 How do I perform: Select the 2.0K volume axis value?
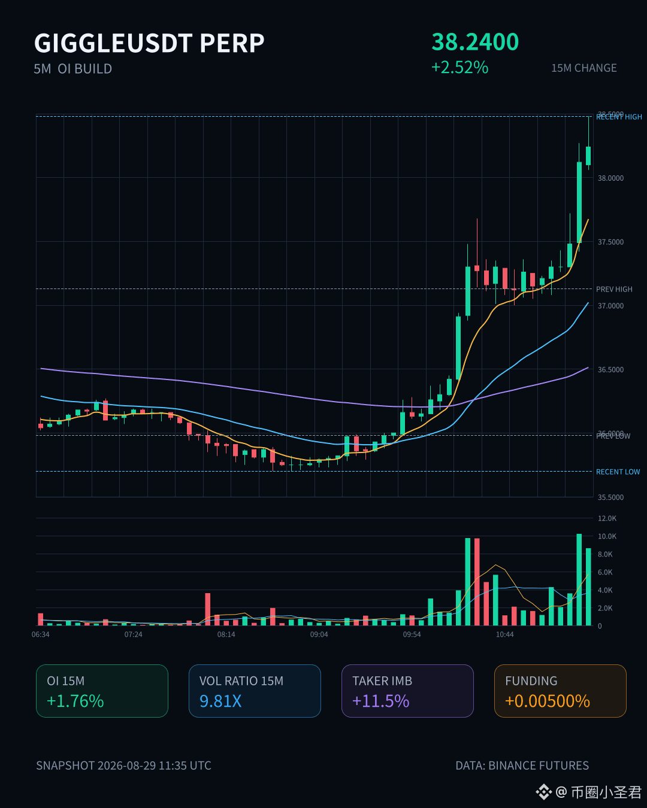coord(605,608)
